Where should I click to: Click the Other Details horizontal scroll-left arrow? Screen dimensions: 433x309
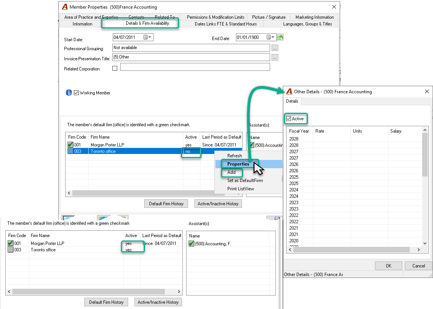pos(290,249)
